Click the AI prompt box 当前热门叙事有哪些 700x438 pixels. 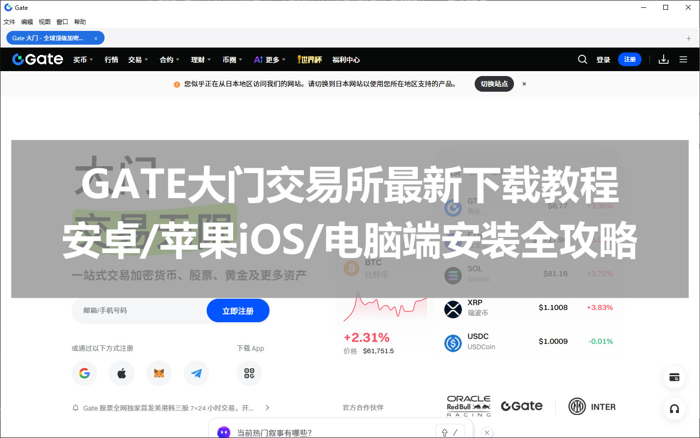coord(275,433)
